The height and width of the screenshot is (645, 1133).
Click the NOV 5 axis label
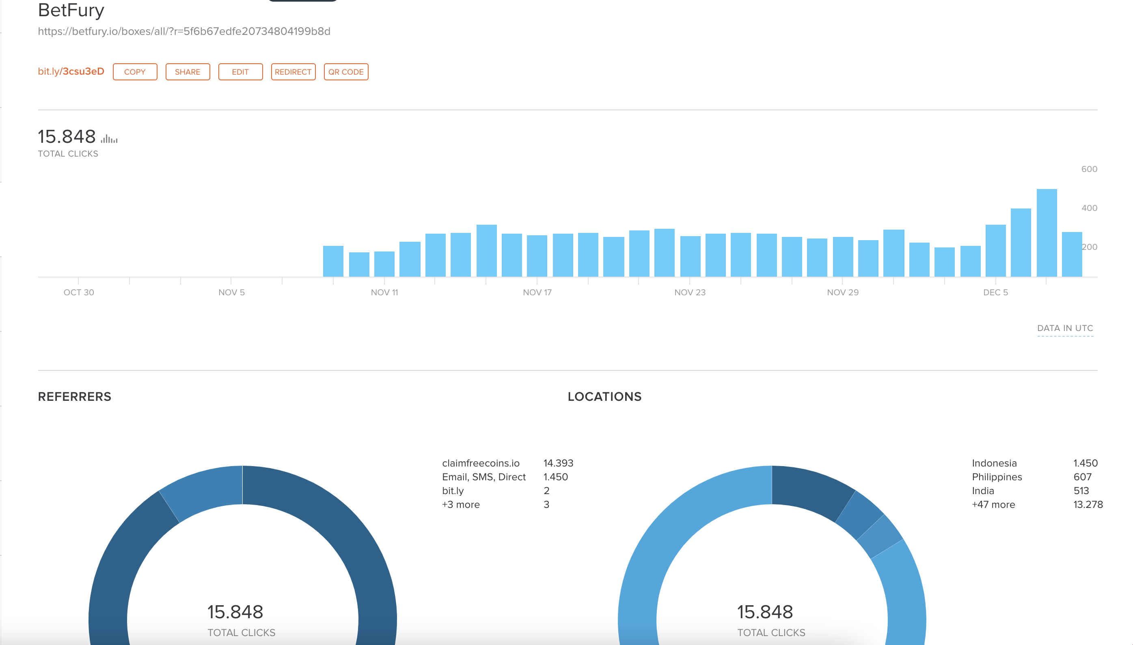click(231, 292)
